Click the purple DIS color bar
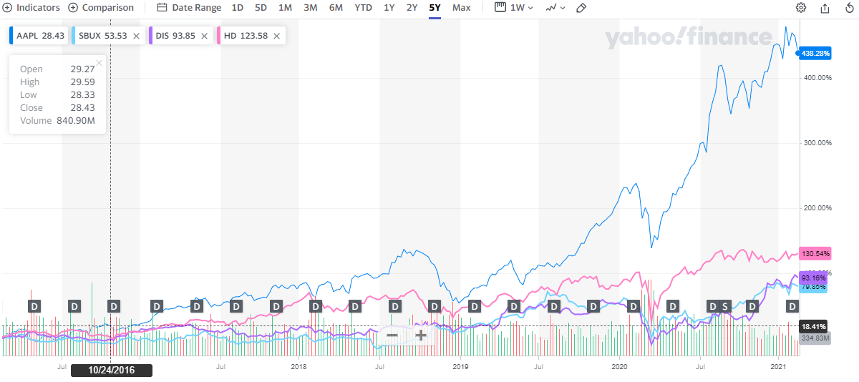 coord(150,35)
